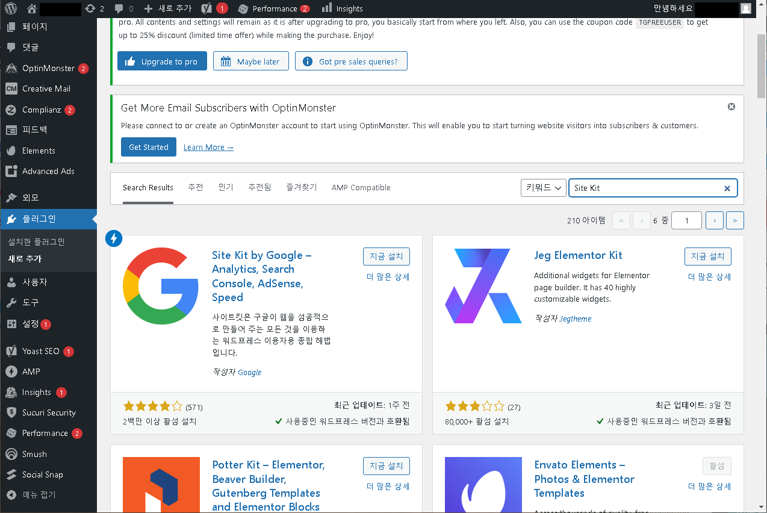Click Get Started for OptinMonster
The width and height of the screenshot is (767, 513).
tap(149, 147)
